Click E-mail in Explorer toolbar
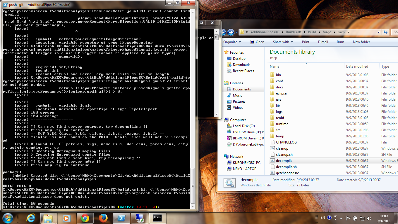The width and height of the screenshot is (398, 224). point(323,42)
